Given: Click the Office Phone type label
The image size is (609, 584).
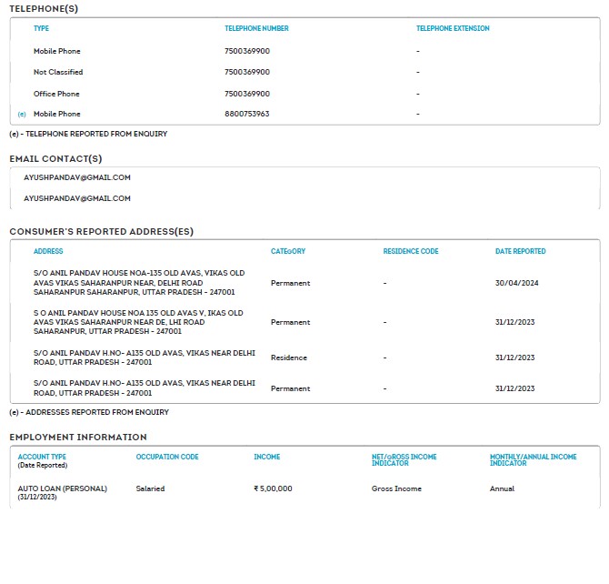Looking at the screenshot, I should [56, 94].
